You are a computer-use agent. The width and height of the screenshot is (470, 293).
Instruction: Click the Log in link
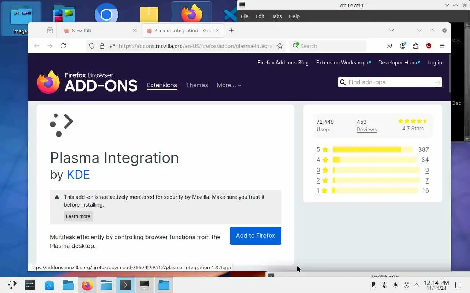coord(435,63)
